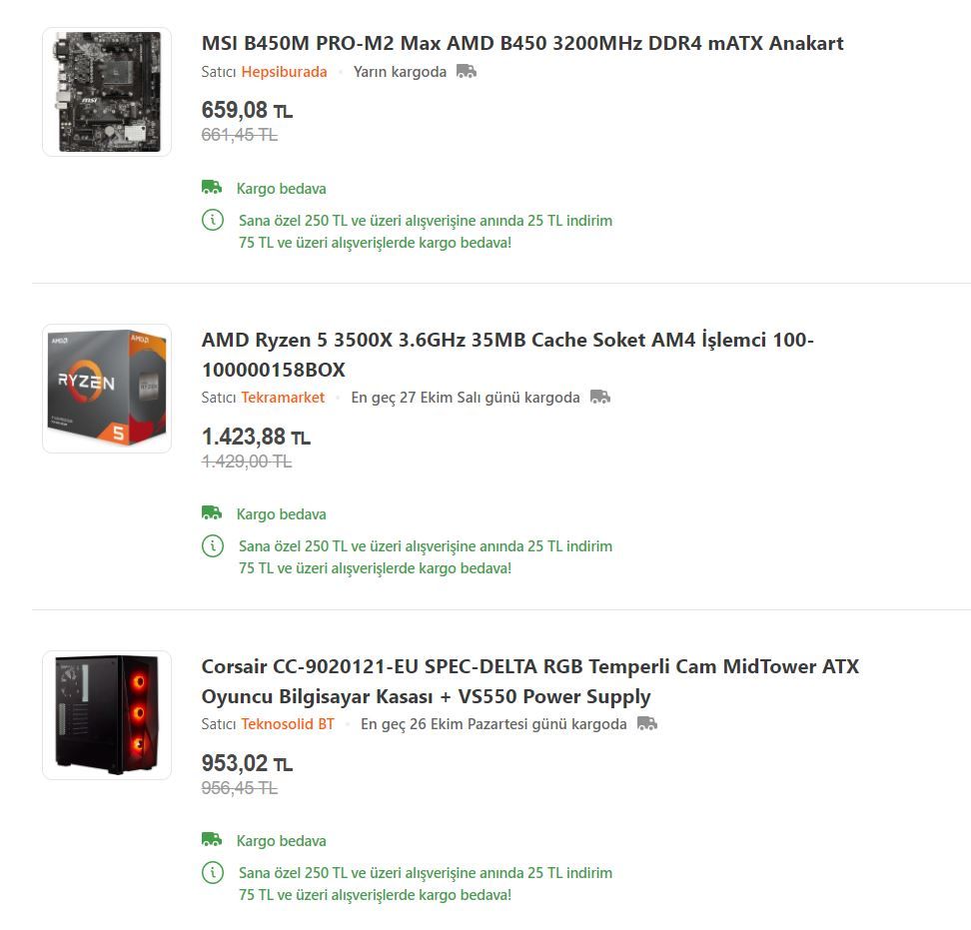Click the gray truck icon next to 27 Ekim Salı
Screen dimensions: 971x930
point(600,397)
